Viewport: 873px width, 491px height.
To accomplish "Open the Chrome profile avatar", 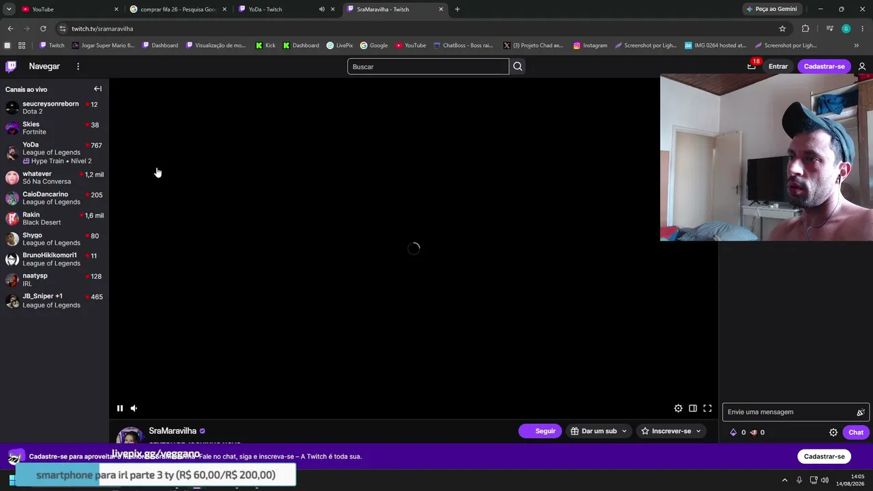I will [x=846, y=29].
